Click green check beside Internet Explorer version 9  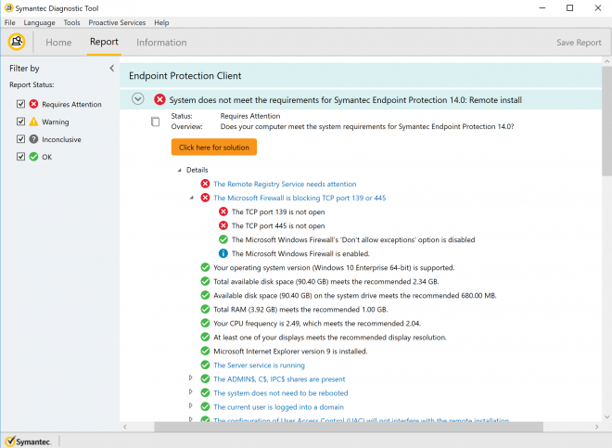point(205,352)
